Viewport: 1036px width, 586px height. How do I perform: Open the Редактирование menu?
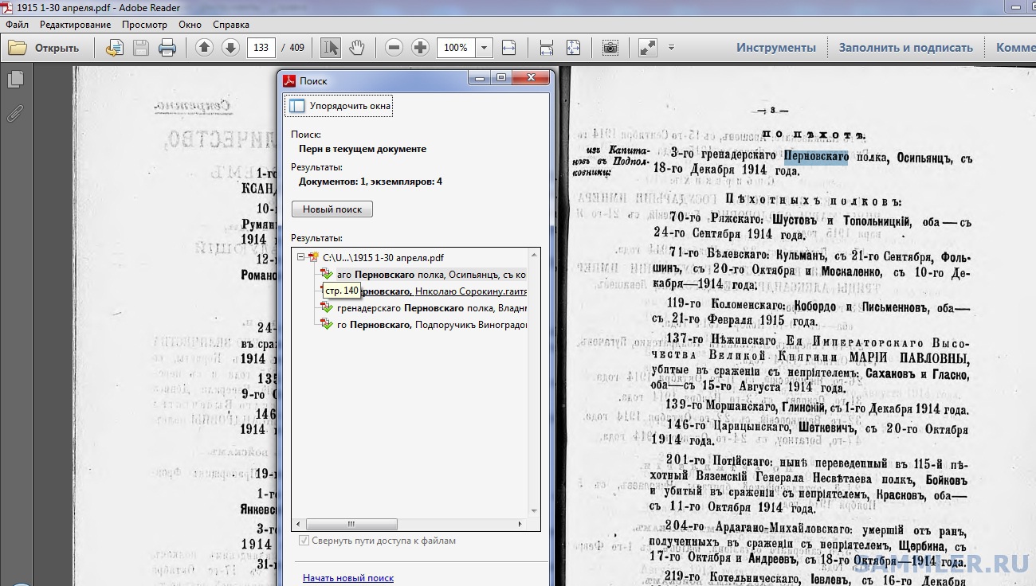[x=74, y=25]
